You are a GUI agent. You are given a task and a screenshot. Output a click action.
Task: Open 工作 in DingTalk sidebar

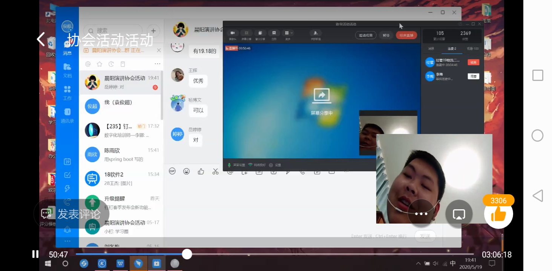[67, 93]
